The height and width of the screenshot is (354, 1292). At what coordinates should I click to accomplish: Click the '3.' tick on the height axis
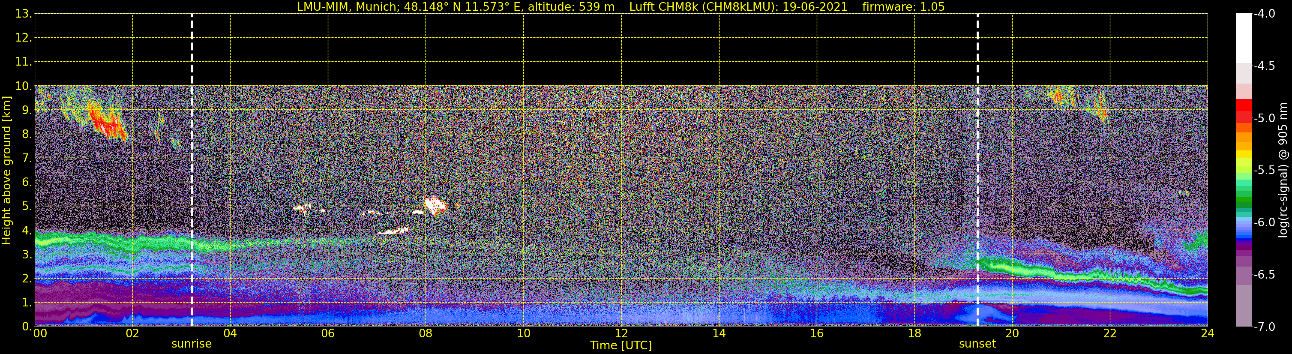27,255
